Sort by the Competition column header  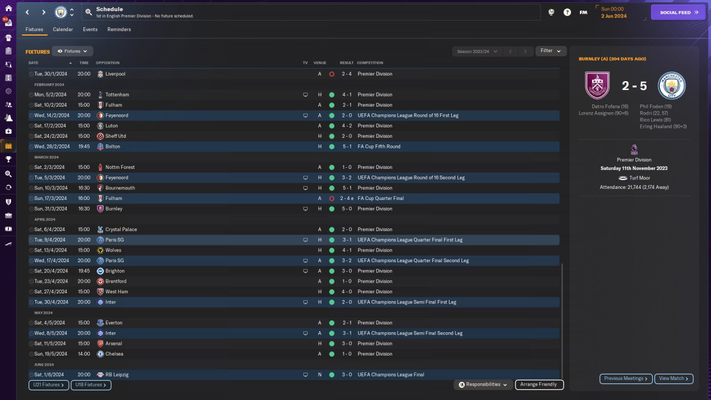370,63
